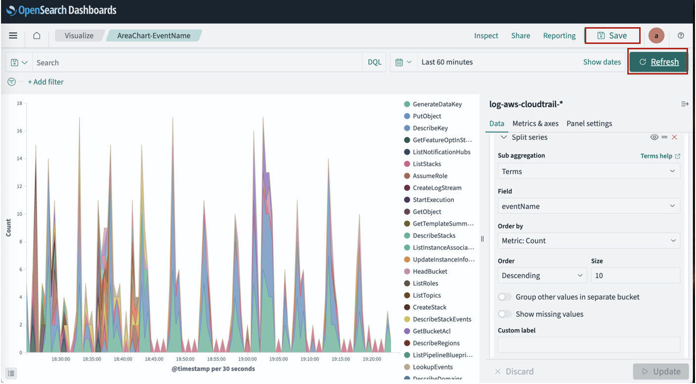Viewport: 696px width, 384px height.
Task: Open the help question mark icon
Action: (681, 36)
